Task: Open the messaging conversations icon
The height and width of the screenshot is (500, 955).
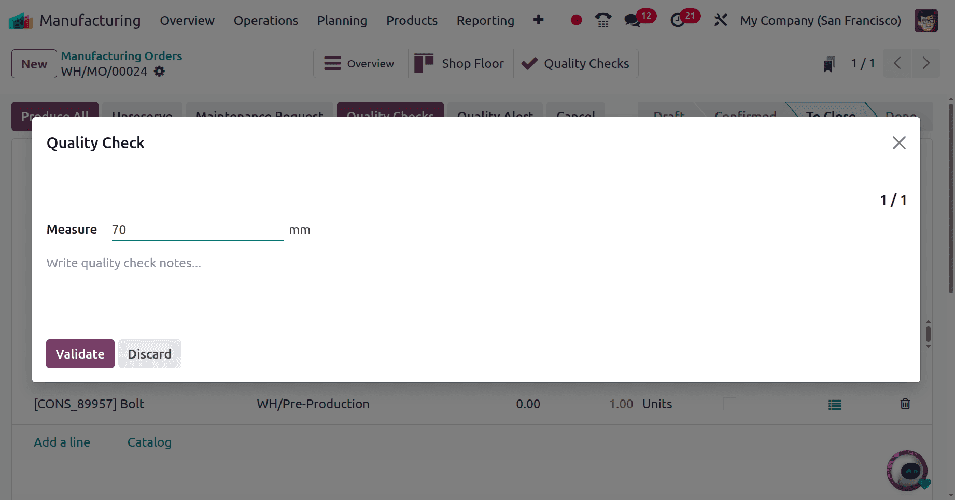Action: tap(632, 20)
